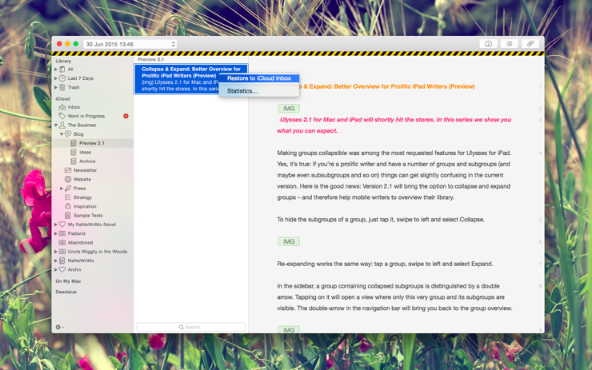592x370 pixels.
Task: Select the Blog speech bubble icon
Action: 68,134
